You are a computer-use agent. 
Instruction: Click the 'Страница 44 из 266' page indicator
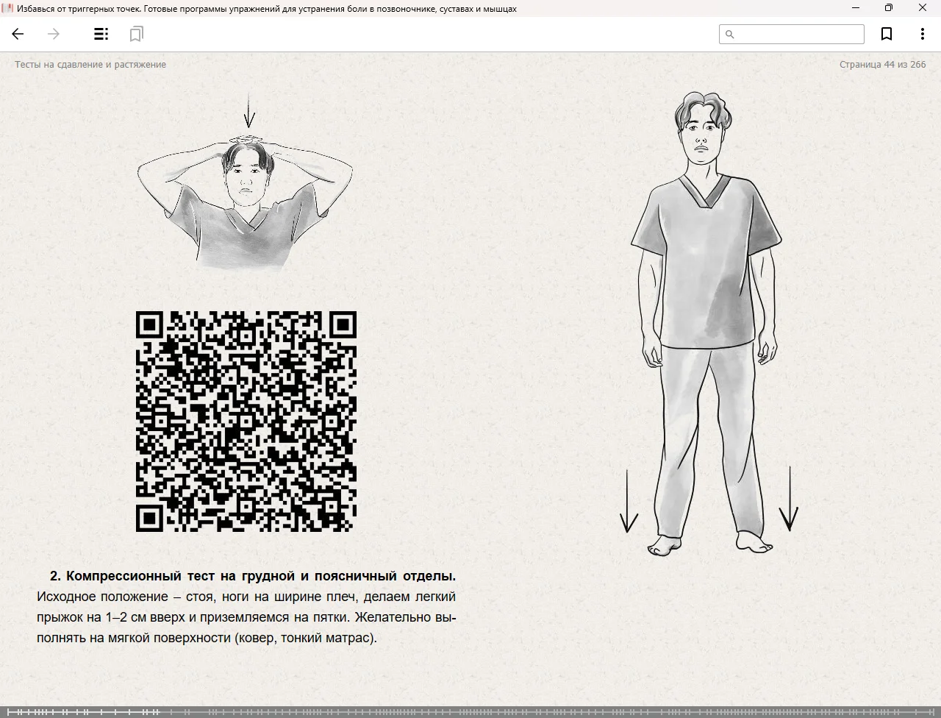pos(882,65)
